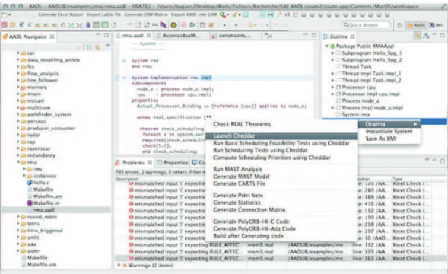This screenshot has height=274, width=448.
Task: Click Import Lattix File toolbar button
Action: click(x=103, y=15)
